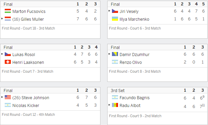This screenshot has height=125, width=208.
Task: Click Bosnia flag beside Damir Dzumhur
Action: point(115,54)
